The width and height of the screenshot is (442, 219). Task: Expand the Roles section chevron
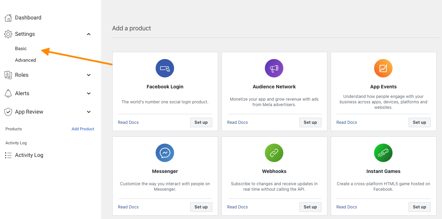click(x=89, y=75)
